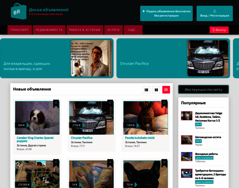Open Инструкции по сайту
The width and height of the screenshot is (239, 188).
(x=203, y=90)
